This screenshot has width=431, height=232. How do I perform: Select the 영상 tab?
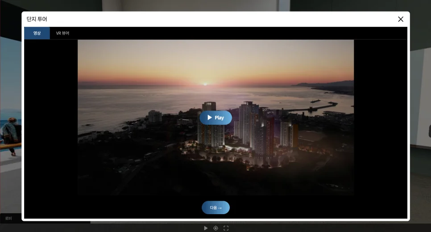tap(37, 33)
